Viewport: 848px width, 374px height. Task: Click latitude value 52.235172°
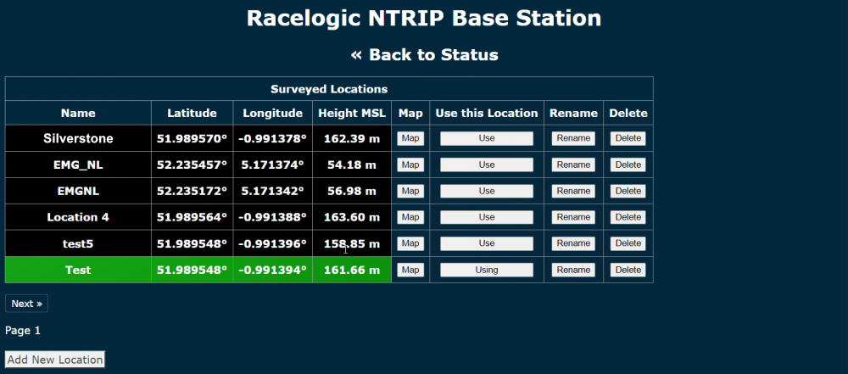click(x=192, y=191)
